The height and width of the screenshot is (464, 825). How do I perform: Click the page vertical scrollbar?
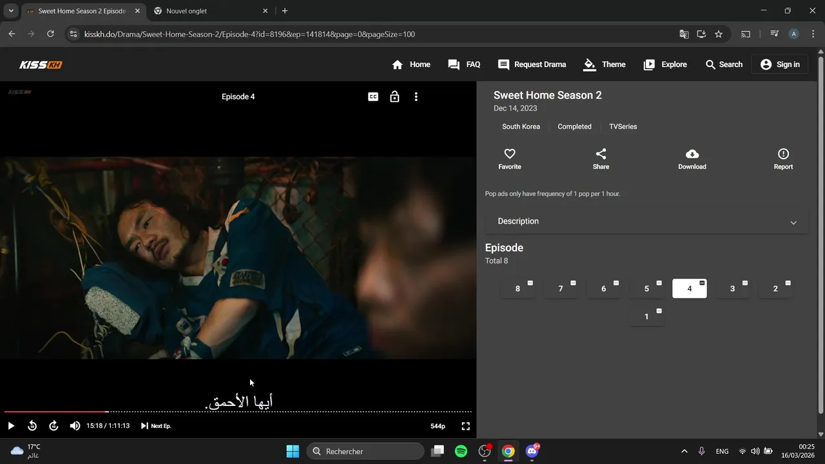tap(820, 235)
